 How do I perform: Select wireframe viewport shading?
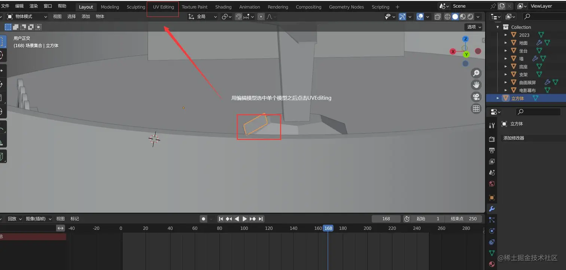coord(447,16)
